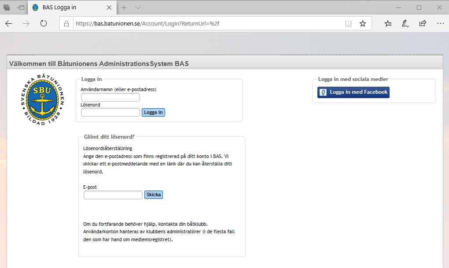Click the address bar URL
The width and height of the screenshot is (449, 268).
(x=147, y=23)
